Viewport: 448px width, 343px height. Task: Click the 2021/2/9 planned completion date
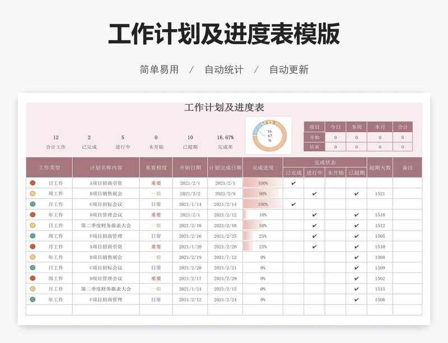click(x=225, y=194)
